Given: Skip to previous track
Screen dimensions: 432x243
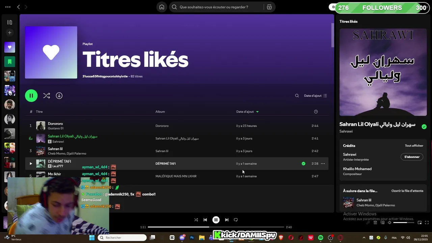Looking at the screenshot, I should click(x=205, y=220).
